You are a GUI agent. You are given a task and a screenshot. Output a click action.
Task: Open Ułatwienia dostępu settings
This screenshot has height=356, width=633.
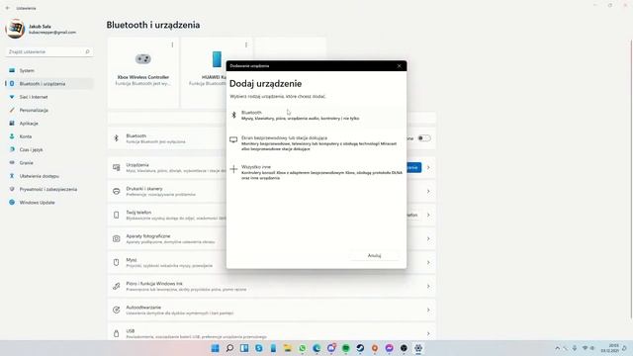[x=49, y=176]
